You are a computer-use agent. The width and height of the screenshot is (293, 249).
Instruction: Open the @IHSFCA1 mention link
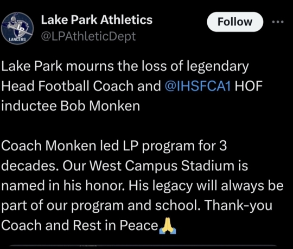pos(198,86)
